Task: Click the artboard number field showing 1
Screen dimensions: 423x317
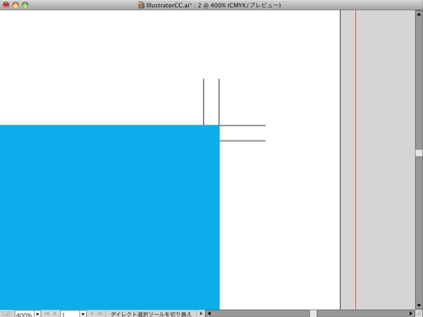Action: 69,313
